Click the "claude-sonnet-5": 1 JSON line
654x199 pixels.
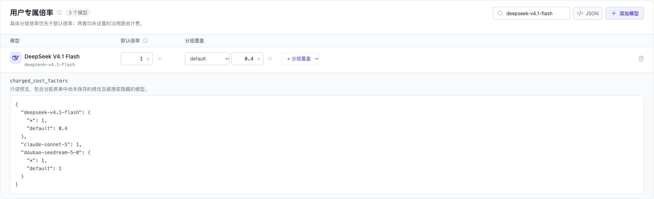click(x=51, y=144)
